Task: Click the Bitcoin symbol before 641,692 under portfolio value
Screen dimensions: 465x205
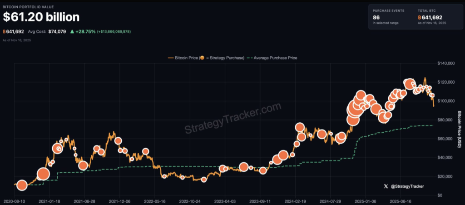Action: [x=5, y=32]
